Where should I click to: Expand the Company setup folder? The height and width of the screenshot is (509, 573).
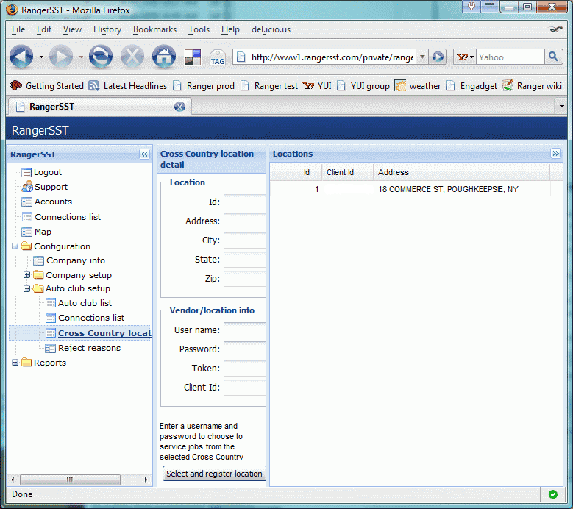click(x=27, y=275)
